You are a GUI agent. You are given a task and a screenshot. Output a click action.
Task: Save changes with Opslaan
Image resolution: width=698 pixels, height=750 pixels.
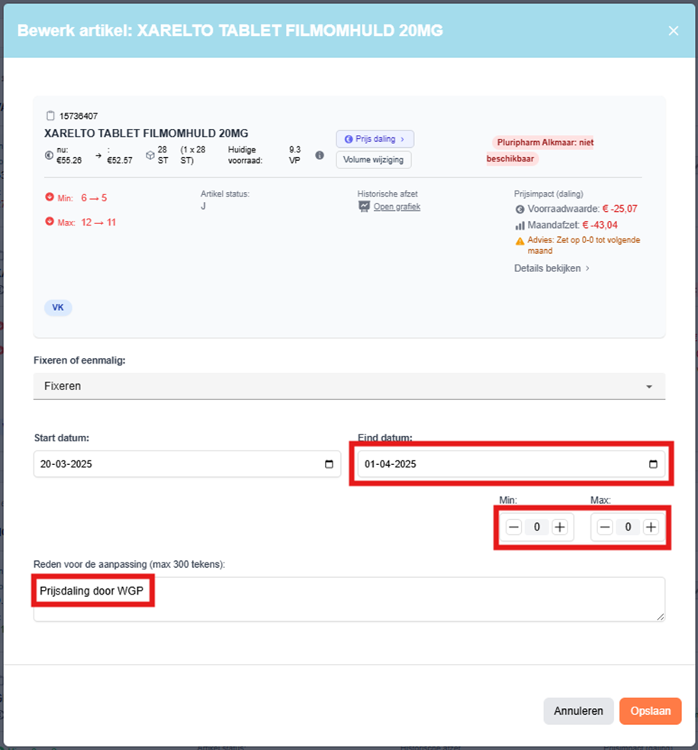click(x=650, y=711)
